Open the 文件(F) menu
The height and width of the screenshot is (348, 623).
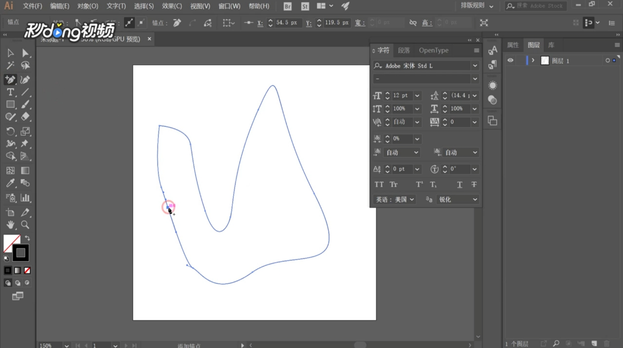pos(33,6)
